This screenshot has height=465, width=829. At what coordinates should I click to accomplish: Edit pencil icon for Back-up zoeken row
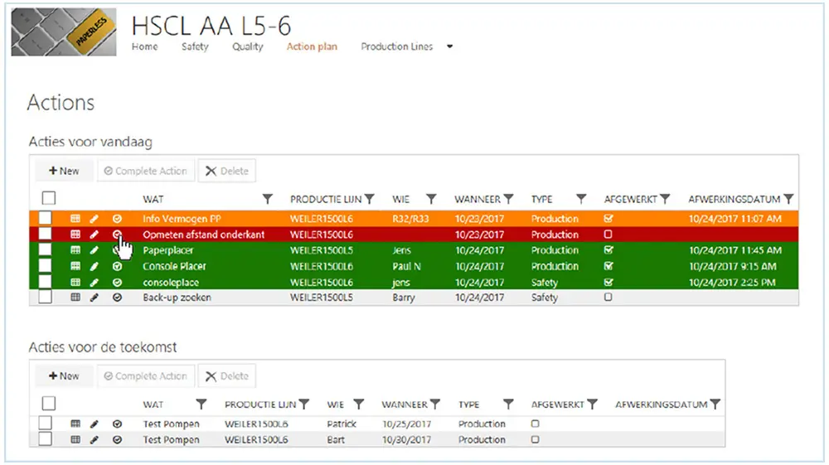click(x=95, y=298)
